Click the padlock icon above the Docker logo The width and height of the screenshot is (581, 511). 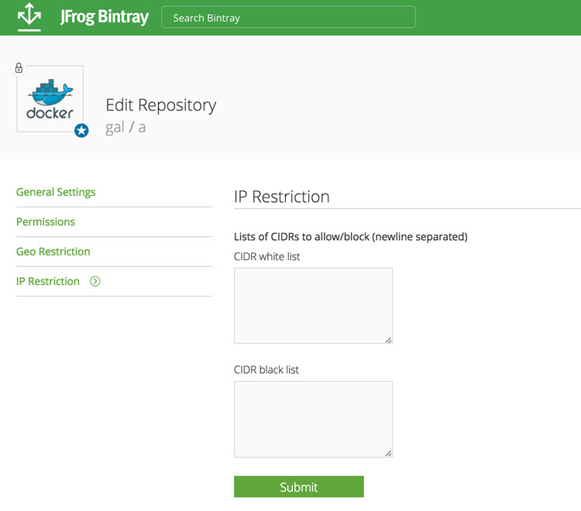pos(19,68)
